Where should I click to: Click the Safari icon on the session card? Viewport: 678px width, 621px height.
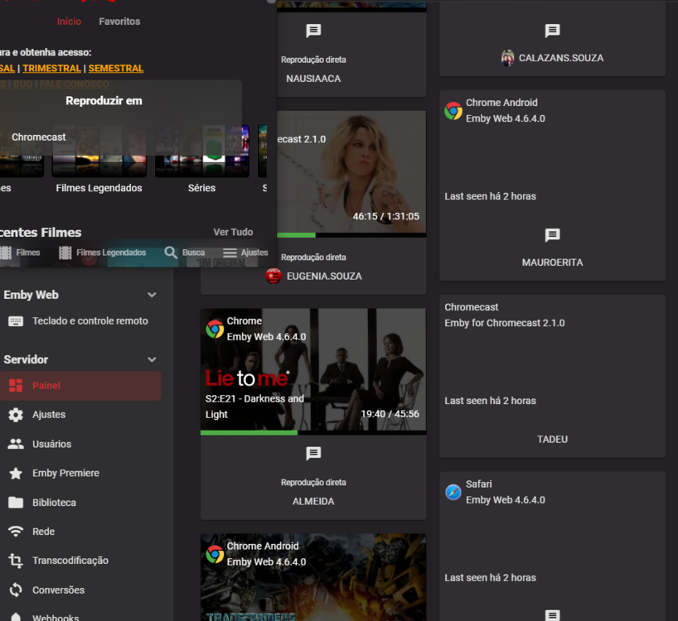[453, 492]
